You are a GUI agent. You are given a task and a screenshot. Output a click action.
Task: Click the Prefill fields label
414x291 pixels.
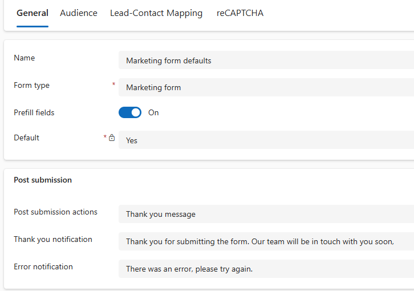click(x=34, y=113)
